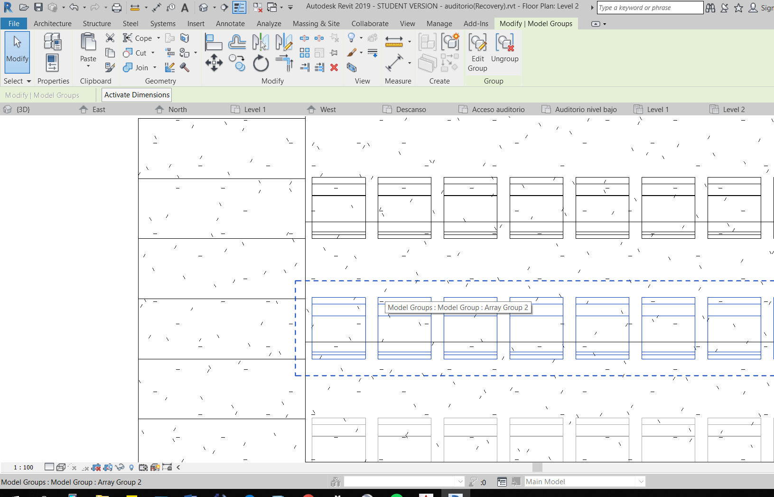The height and width of the screenshot is (497, 774).
Task: Delete the selection with red X icon
Action: pos(334,68)
